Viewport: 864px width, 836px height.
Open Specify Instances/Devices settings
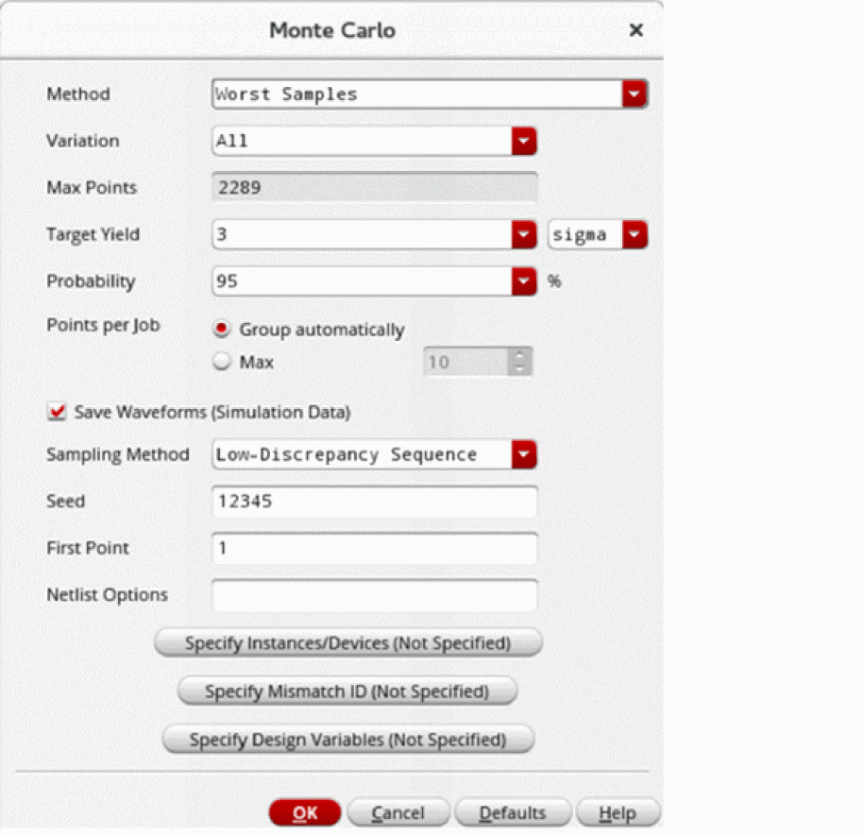pyautogui.click(x=347, y=643)
